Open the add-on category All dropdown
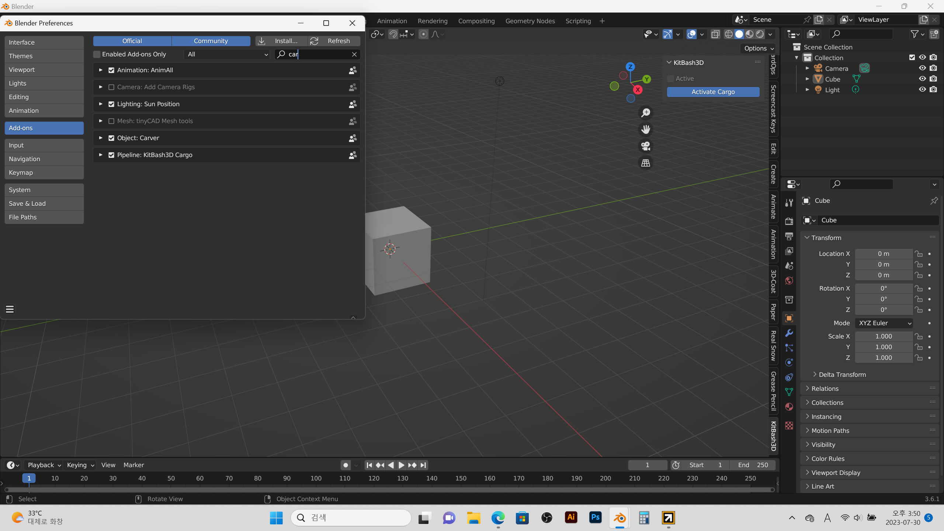944x531 pixels. tap(227, 55)
